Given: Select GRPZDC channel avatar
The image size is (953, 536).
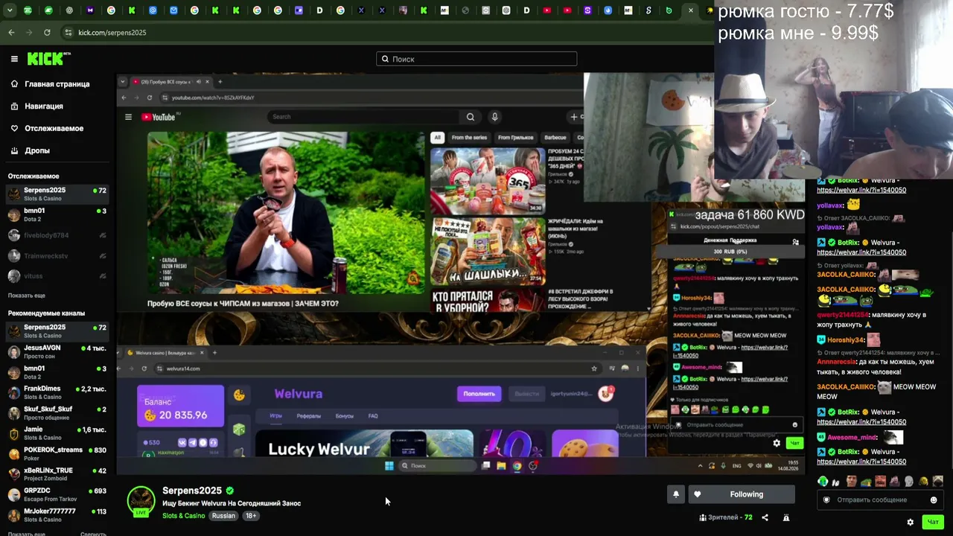Looking at the screenshot, I should (13, 495).
